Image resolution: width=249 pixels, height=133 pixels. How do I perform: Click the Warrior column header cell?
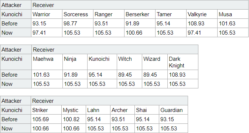coord(47,14)
